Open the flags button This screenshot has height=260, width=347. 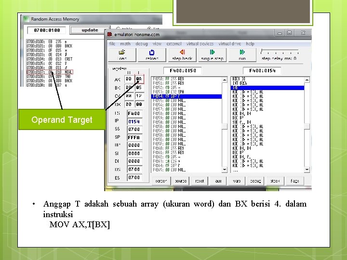click(x=294, y=181)
